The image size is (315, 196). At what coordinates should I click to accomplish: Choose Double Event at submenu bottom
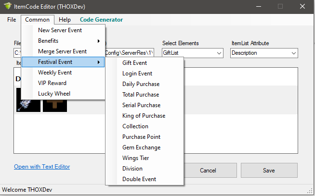(x=139, y=179)
